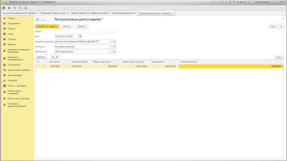Image resolution: width=287 pixels, height=161 pixels.
Task: Click the M memory button in title bar
Action: point(238,2)
